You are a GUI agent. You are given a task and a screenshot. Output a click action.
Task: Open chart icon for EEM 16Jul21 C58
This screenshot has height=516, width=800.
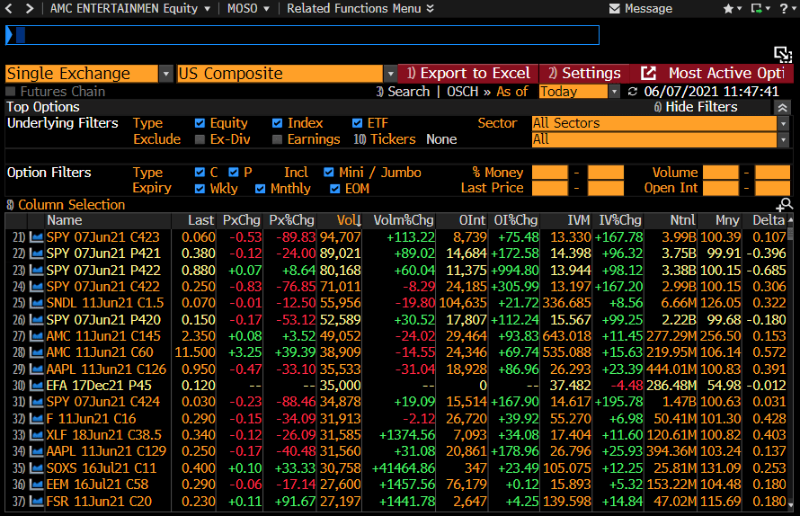(x=36, y=485)
